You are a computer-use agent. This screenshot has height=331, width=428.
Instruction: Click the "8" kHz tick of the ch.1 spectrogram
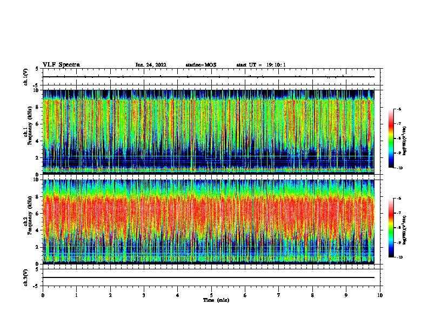point(37,107)
